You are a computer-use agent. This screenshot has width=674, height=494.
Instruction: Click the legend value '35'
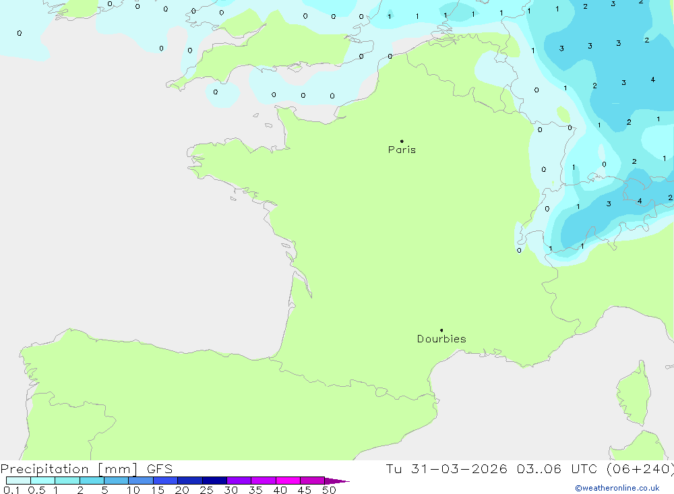pyautogui.click(x=255, y=490)
